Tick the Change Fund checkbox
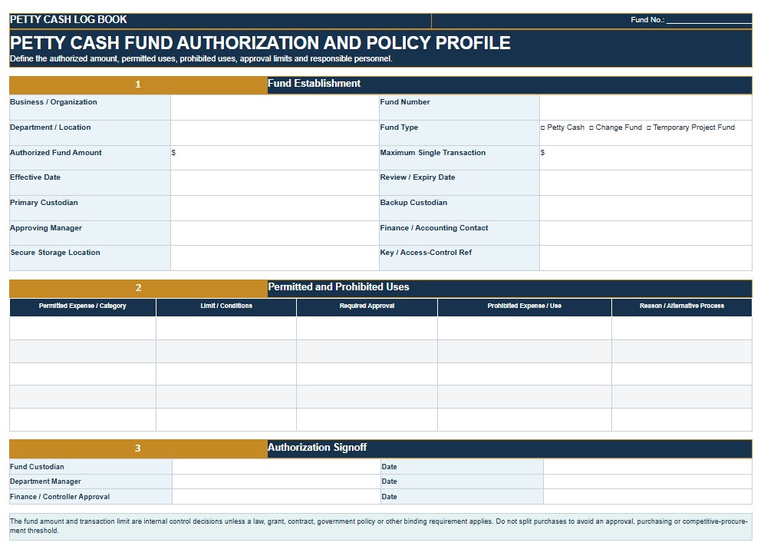 tap(591, 128)
